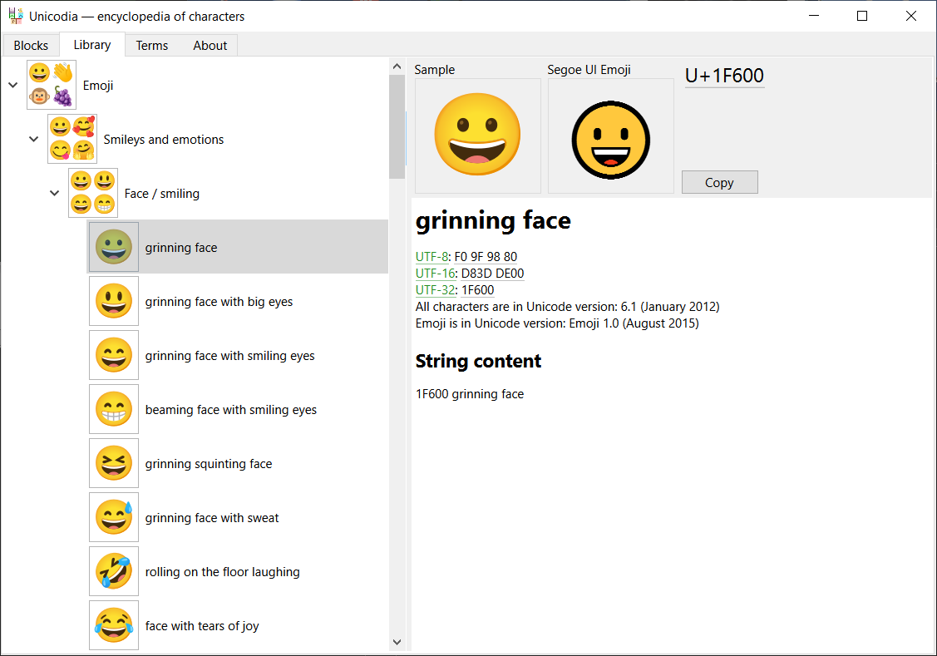
Task: Collapse the Face / smiling group
Action: [x=54, y=193]
